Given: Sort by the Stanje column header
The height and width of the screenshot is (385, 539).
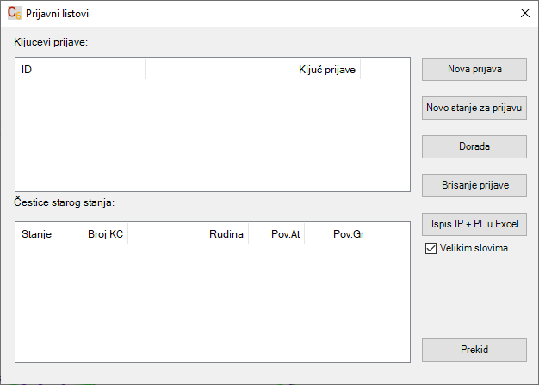Looking at the screenshot, I should point(37,234).
